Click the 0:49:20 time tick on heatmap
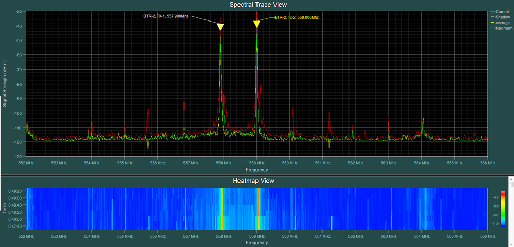514x247 pixels. coord(15,191)
